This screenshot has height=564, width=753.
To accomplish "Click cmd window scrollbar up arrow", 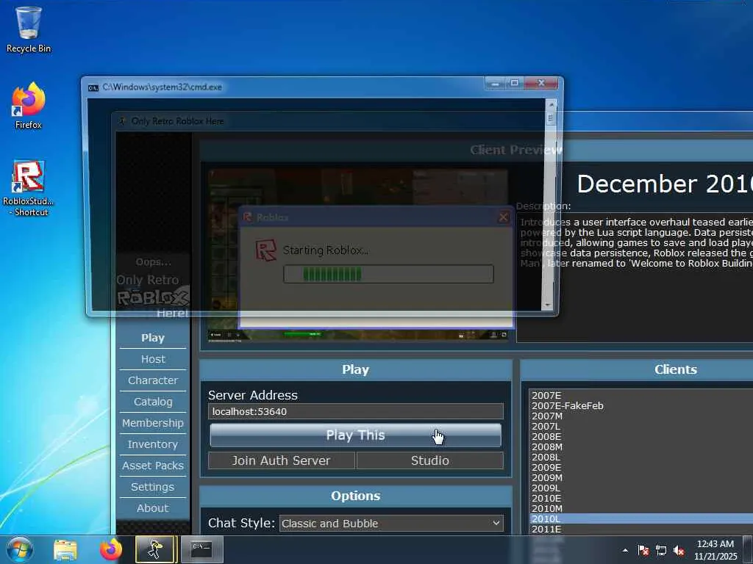I will 551,104.
